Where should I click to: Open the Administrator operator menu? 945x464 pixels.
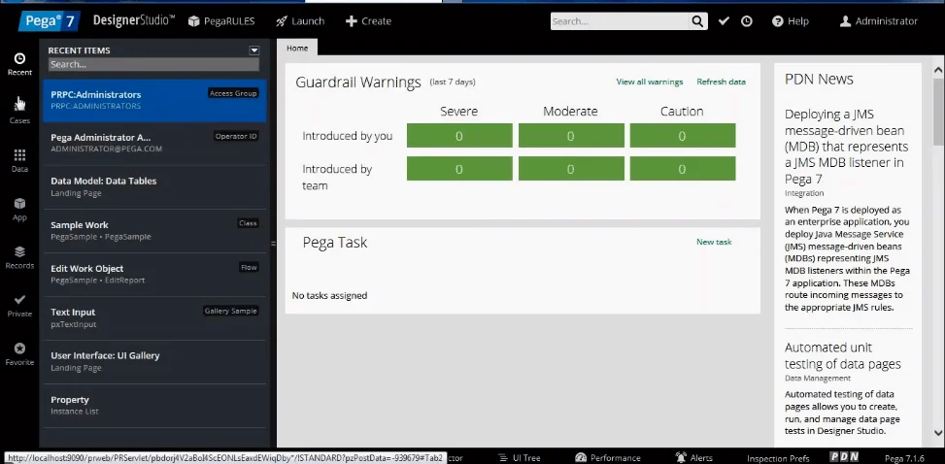point(878,21)
